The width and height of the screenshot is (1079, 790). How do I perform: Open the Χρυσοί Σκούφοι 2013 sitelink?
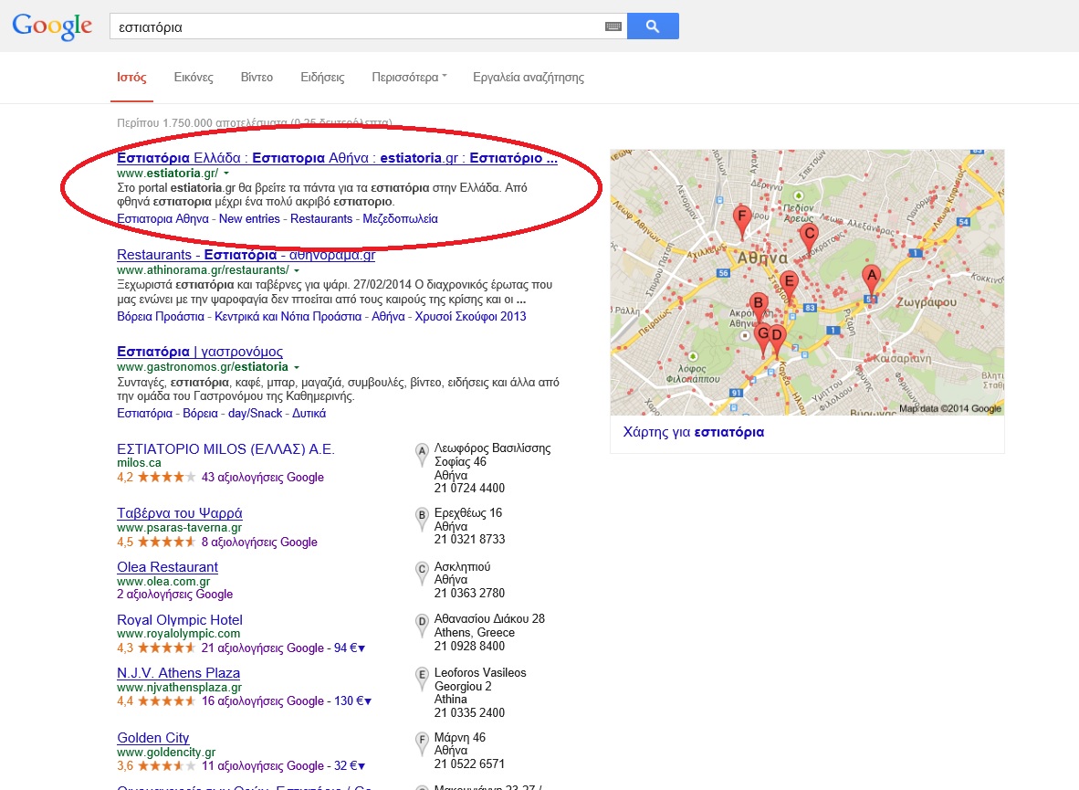(x=471, y=316)
